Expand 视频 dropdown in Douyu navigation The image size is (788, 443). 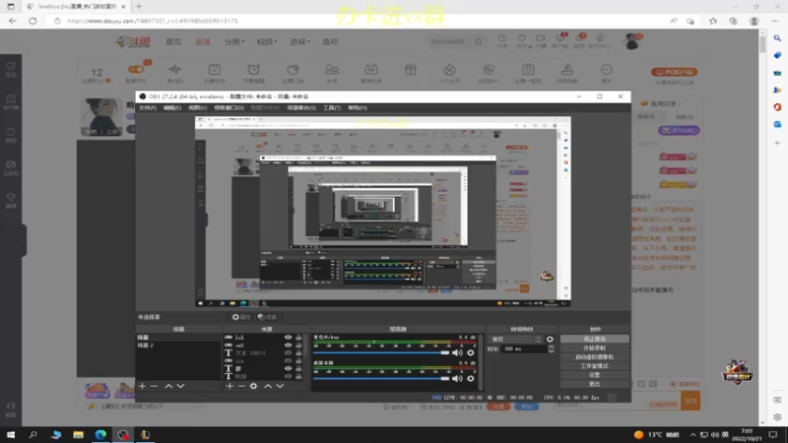point(267,41)
